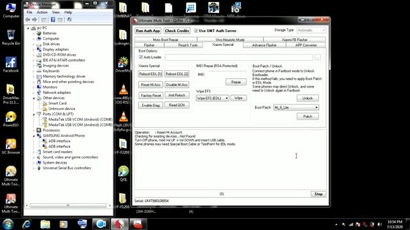Open the QFIL desktop icon
Image resolution: width=410 pixels, height=230 pixels.
123,173
